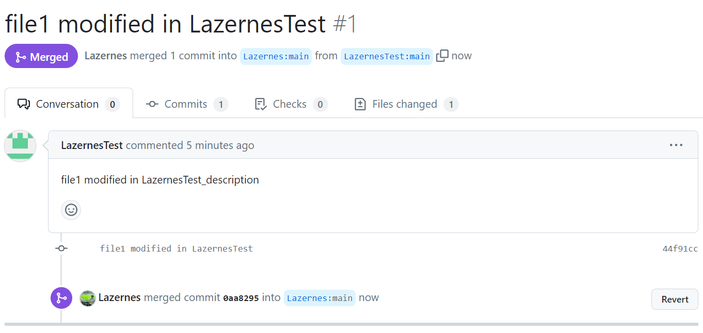
Task: Open the Checks tab
Action: point(291,104)
